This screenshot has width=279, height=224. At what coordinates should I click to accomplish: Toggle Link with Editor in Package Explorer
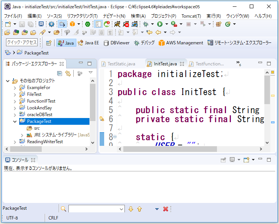68,73
